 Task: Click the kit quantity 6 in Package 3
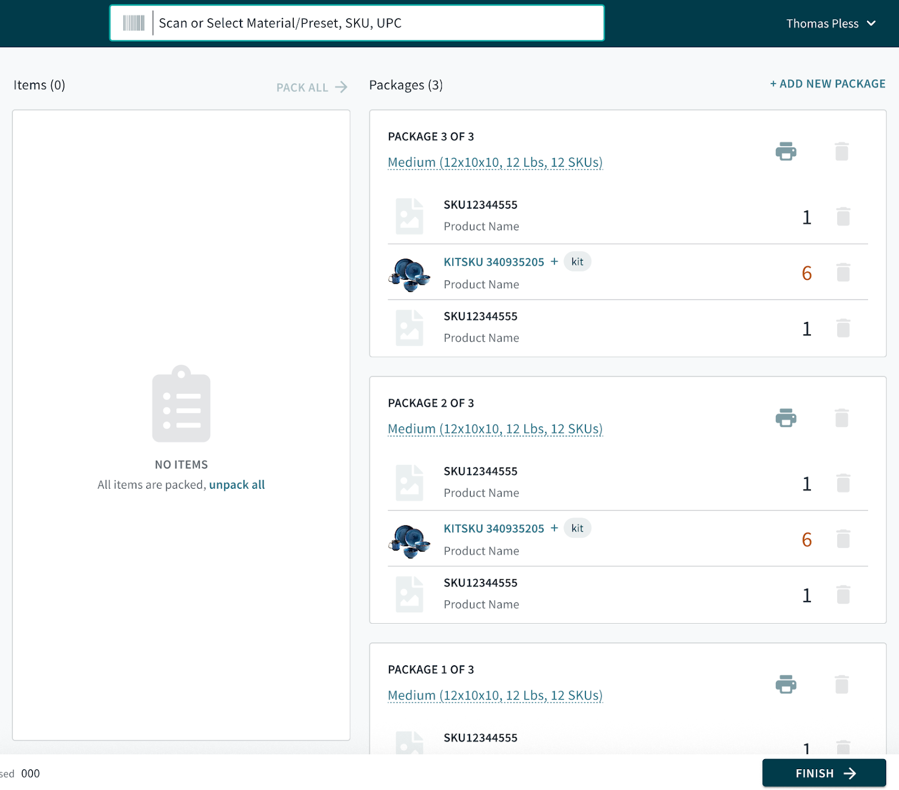pyautogui.click(x=807, y=273)
